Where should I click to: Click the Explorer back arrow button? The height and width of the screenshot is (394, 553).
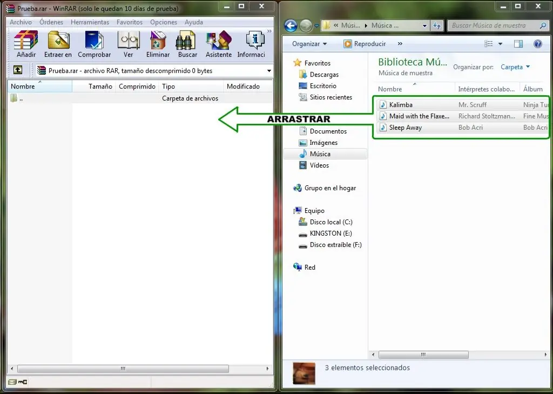pos(291,26)
